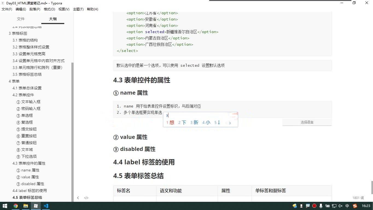
Task: Jump to outline item 4.1 表单总体设置
Action: pyautogui.click(x=27, y=88)
